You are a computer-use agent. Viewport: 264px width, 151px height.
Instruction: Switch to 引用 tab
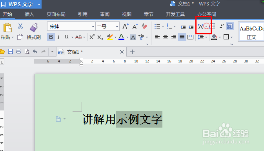82,14
